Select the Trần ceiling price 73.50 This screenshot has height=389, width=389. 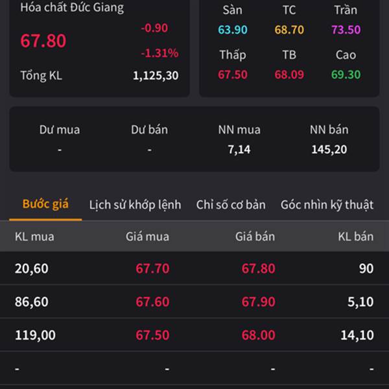click(346, 30)
